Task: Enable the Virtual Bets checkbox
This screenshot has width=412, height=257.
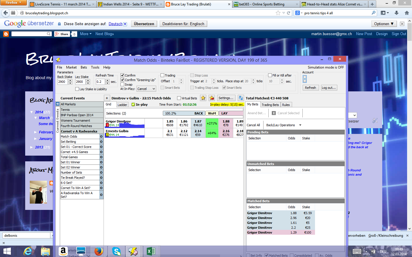Action: tap(179, 98)
